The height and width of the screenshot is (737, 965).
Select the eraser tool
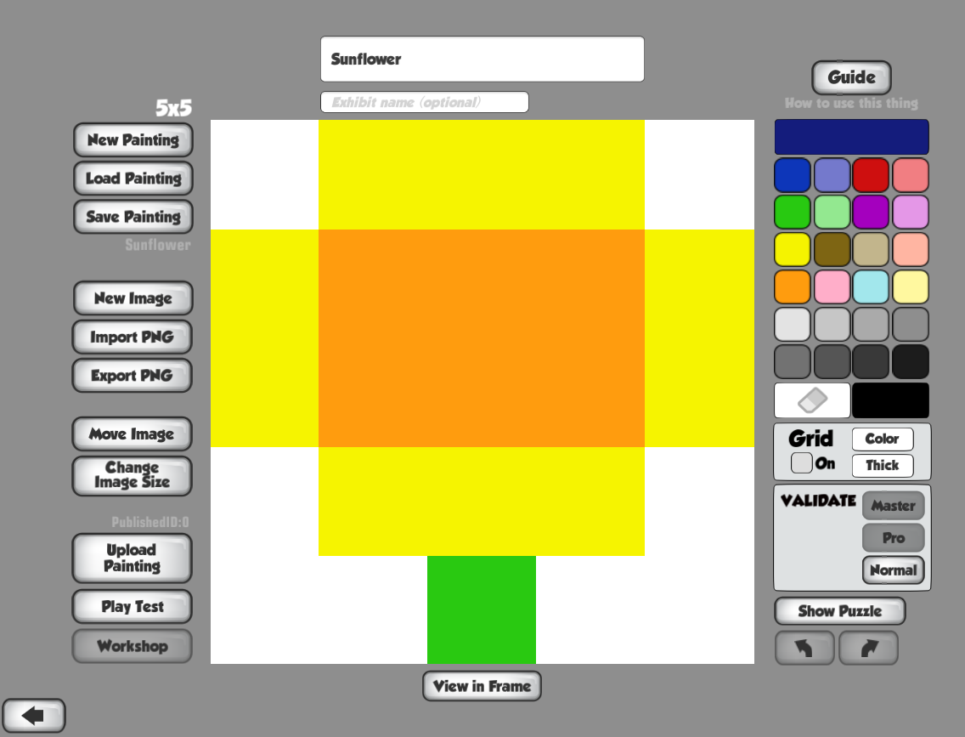tap(811, 400)
